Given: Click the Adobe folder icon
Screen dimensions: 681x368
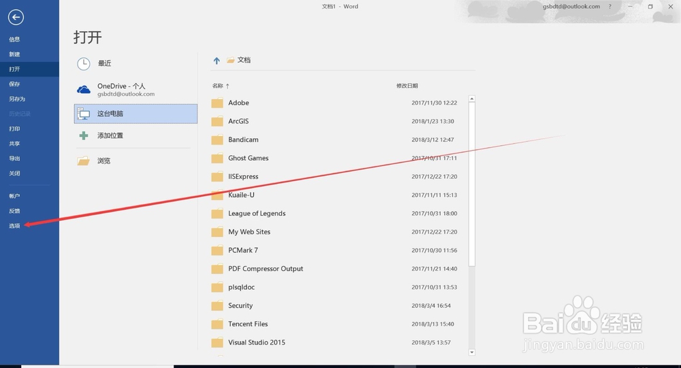Looking at the screenshot, I should click(x=217, y=103).
